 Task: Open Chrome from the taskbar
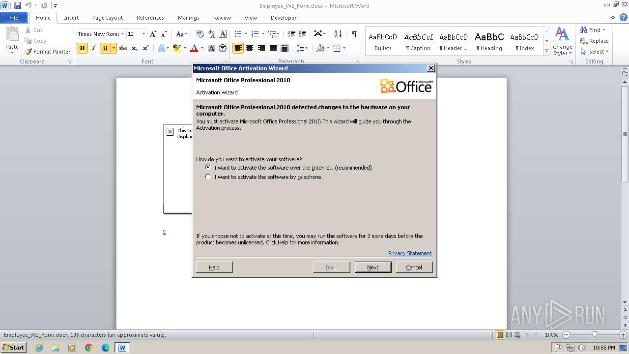click(89, 348)
